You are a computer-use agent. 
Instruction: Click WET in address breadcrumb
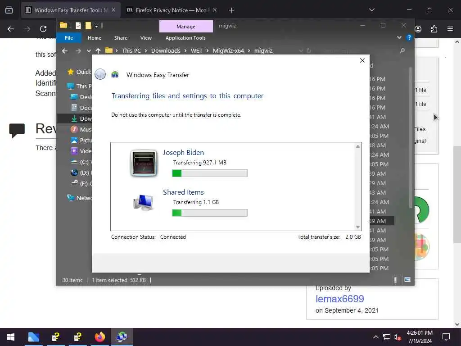197,50
